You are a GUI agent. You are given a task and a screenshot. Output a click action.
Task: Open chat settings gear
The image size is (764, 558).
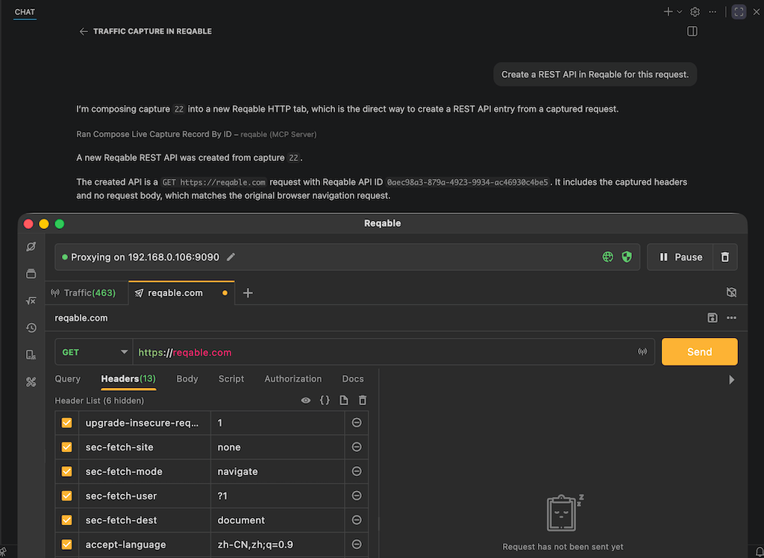(x=695, y=12)
